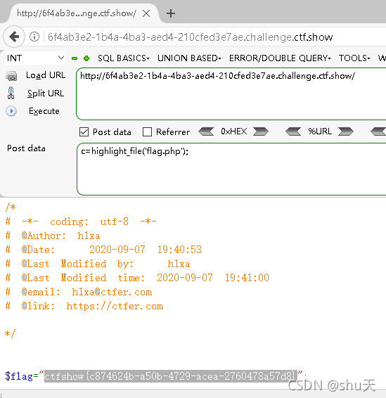The height and width of the screenshot is (398, 386).
Task: Click the green minus icon in HackBar
Action: coord(75,58)
